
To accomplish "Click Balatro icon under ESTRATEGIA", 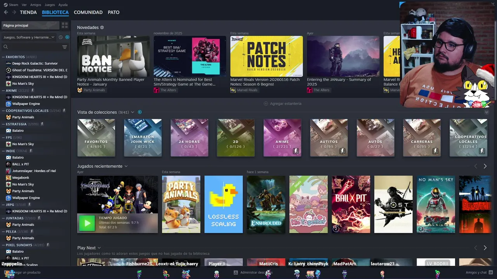I will [x=9, y=131].
